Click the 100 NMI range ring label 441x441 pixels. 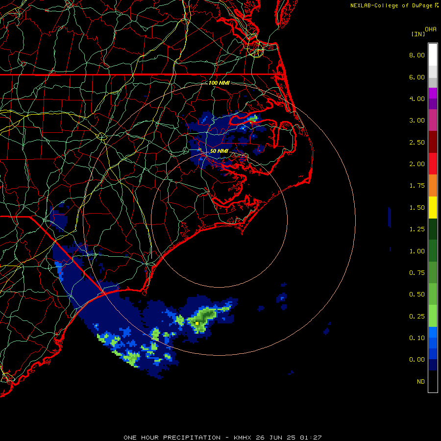click(219, 83)
